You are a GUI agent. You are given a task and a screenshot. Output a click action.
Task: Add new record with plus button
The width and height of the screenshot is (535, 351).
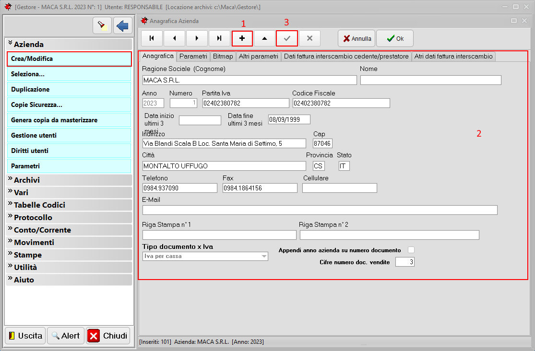click(242, 38)
